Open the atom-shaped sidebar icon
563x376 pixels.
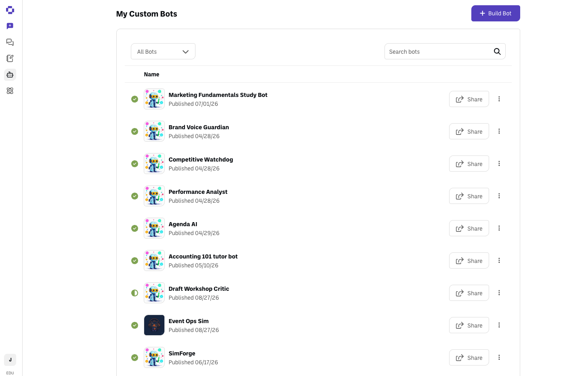click(10, 91)
